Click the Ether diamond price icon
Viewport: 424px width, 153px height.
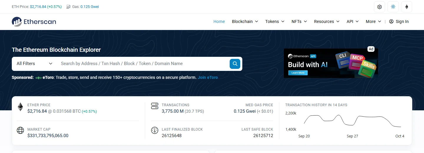coord(20,107)
